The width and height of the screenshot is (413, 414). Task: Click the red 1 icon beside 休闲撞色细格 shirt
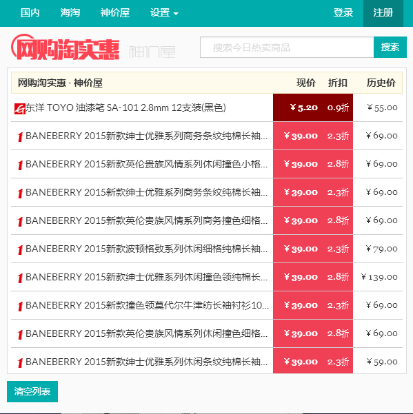pyautogui.click(x=20, y=335)
